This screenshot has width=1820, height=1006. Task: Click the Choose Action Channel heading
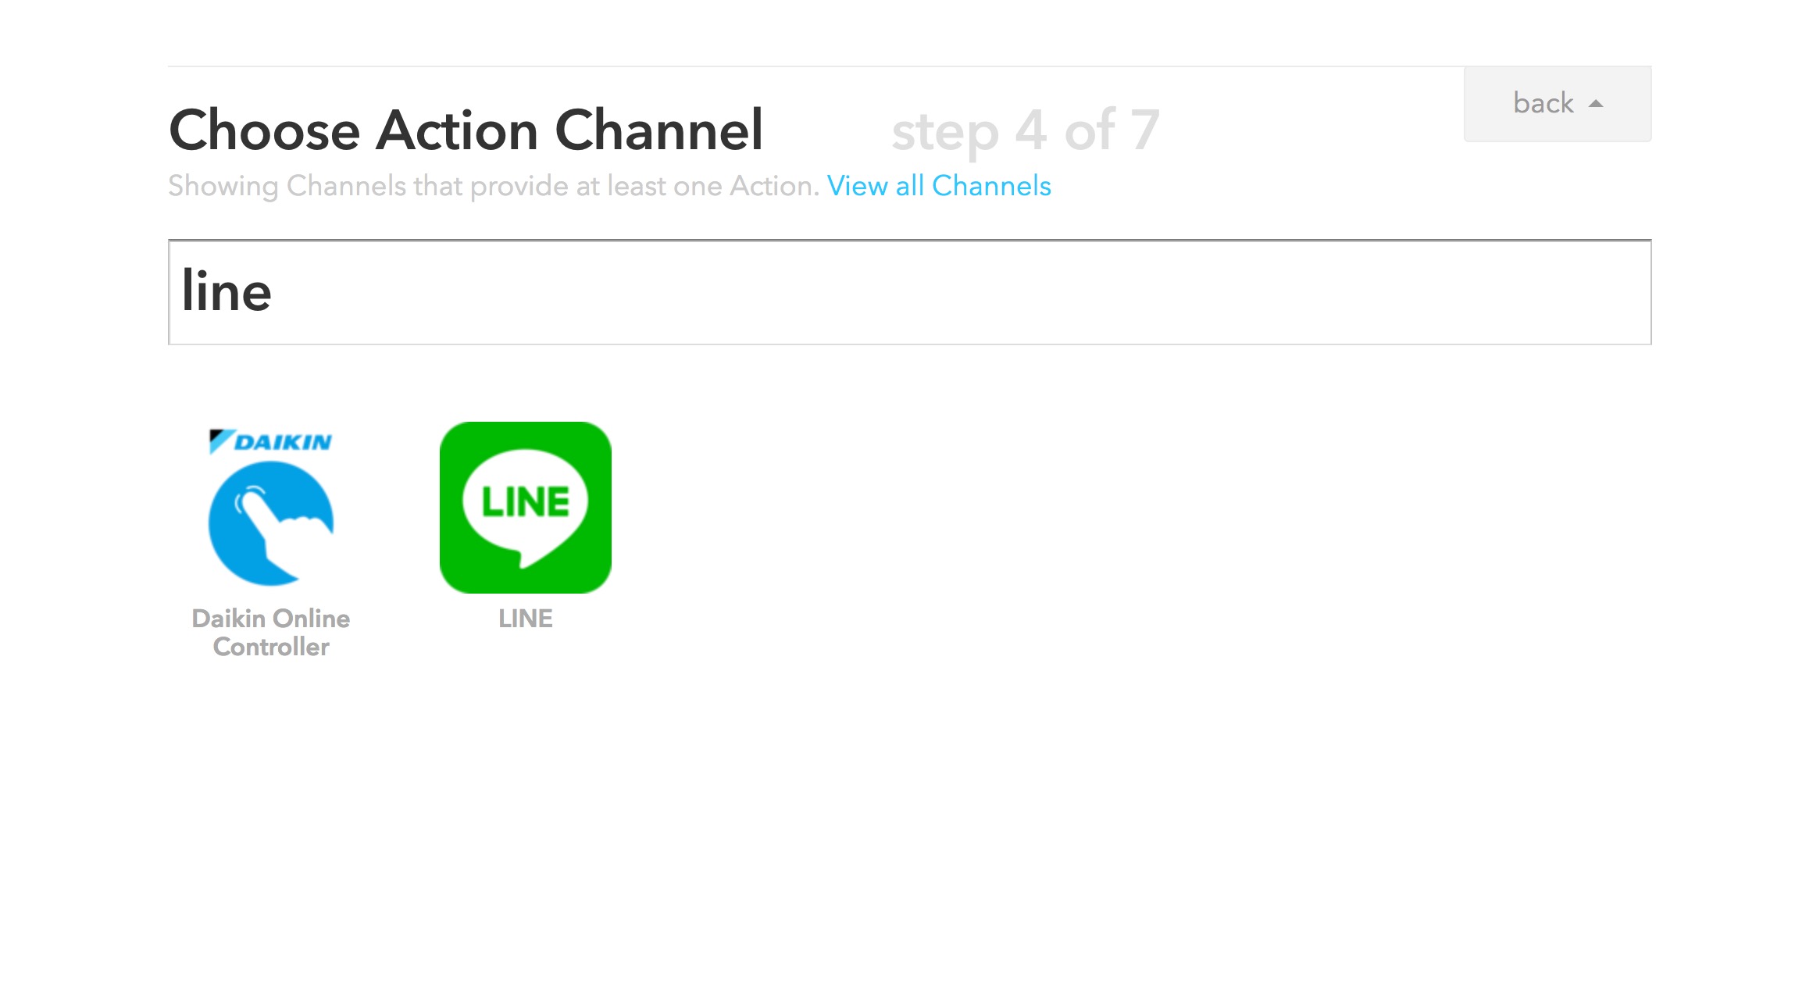coord(466,130)
